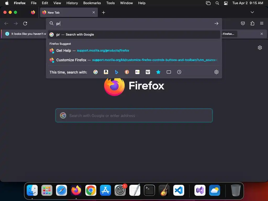Open the Bookmarks menu
The width and height of the screenshot is (268, 201).
(92, 3)
